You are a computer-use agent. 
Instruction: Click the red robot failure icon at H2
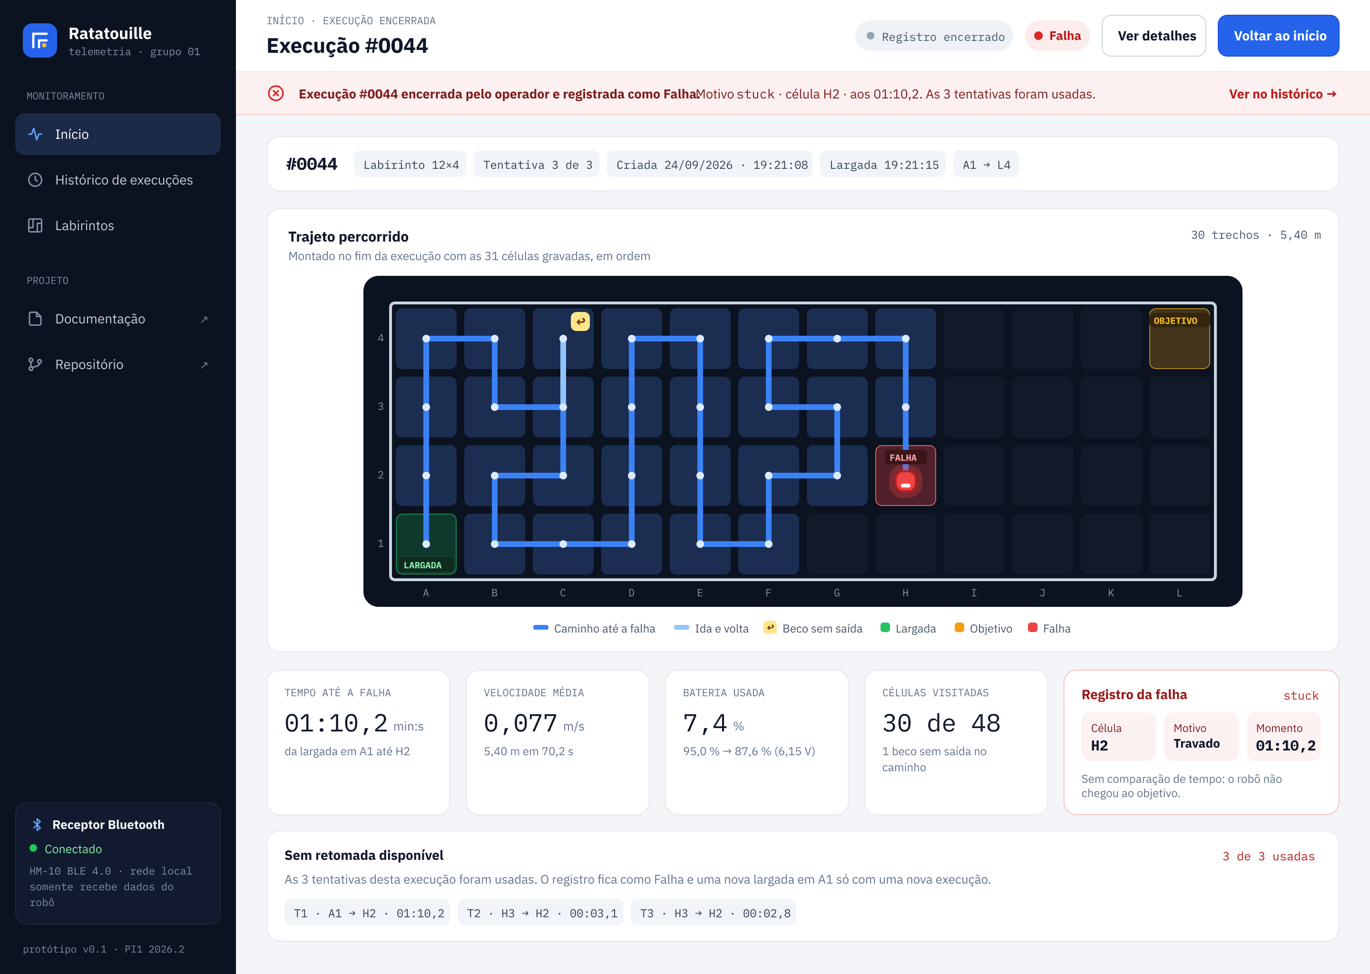pos(905,481)
